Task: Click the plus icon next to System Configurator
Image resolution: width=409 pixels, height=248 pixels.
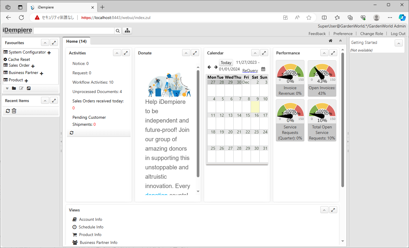Action: (x=49, y=53)
